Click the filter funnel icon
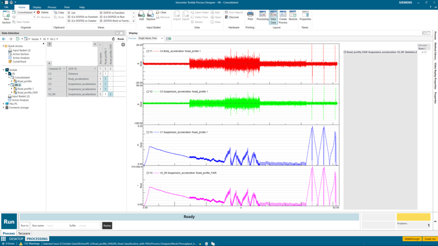 (x=50, y=44)
